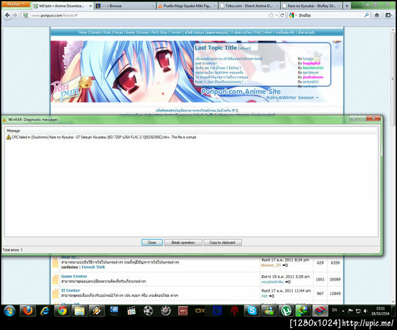The image size is (397, 330).
Task: Open WinRAR books icon in taskbar
Action: [320, 311]
